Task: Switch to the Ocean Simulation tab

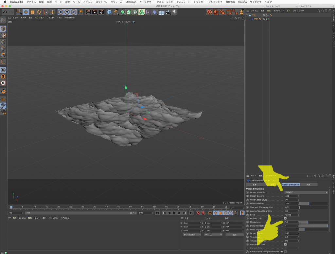Action: click(291, 185)
